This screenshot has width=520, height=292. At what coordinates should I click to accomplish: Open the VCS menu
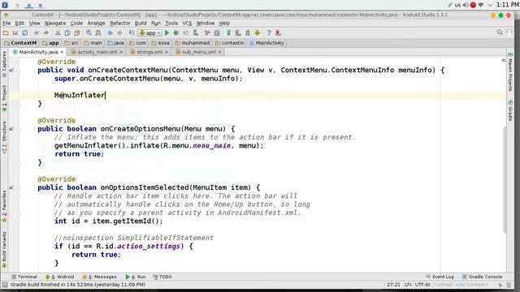coord(187,24)
